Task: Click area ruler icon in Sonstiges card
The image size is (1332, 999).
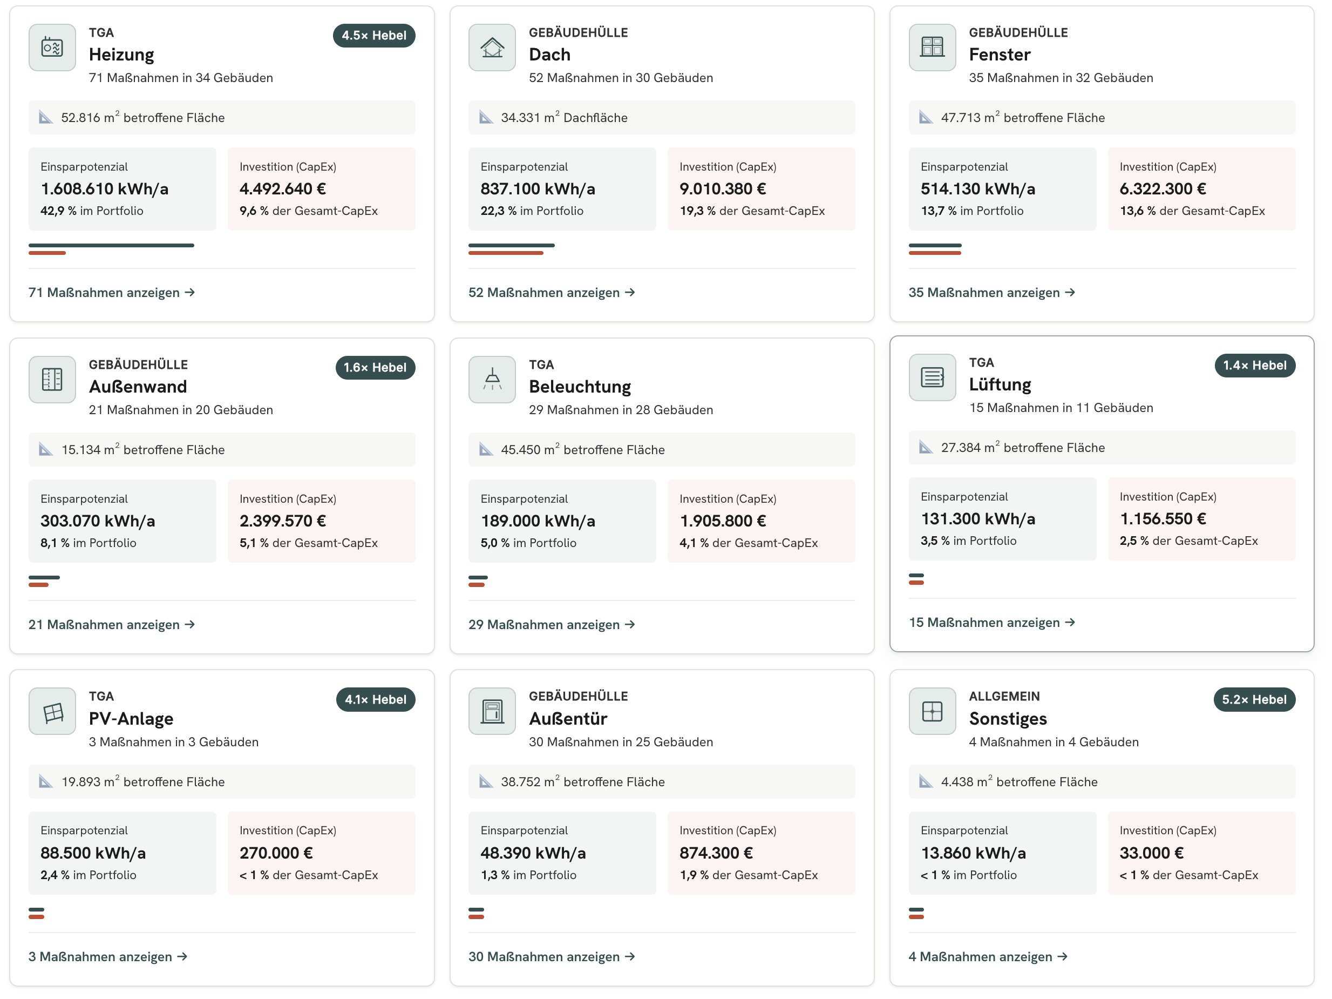Action: (x=926, y=781)
